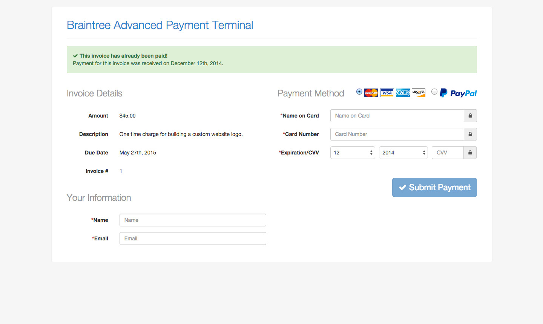Click lock icon beside Name on Card
Image resolution: width=543 pixels, height=324 pixels.
[470, 116]
